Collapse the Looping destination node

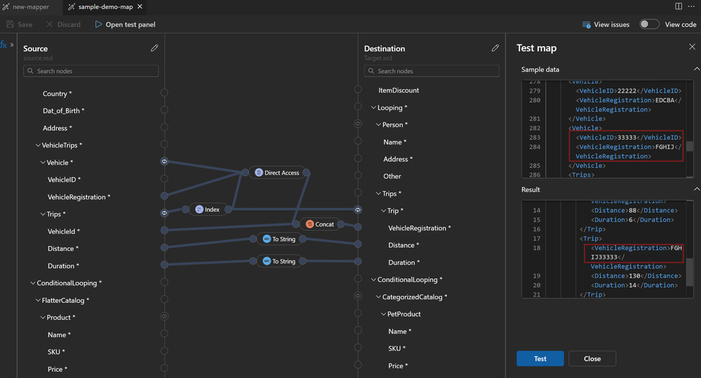tap(373, 108)
